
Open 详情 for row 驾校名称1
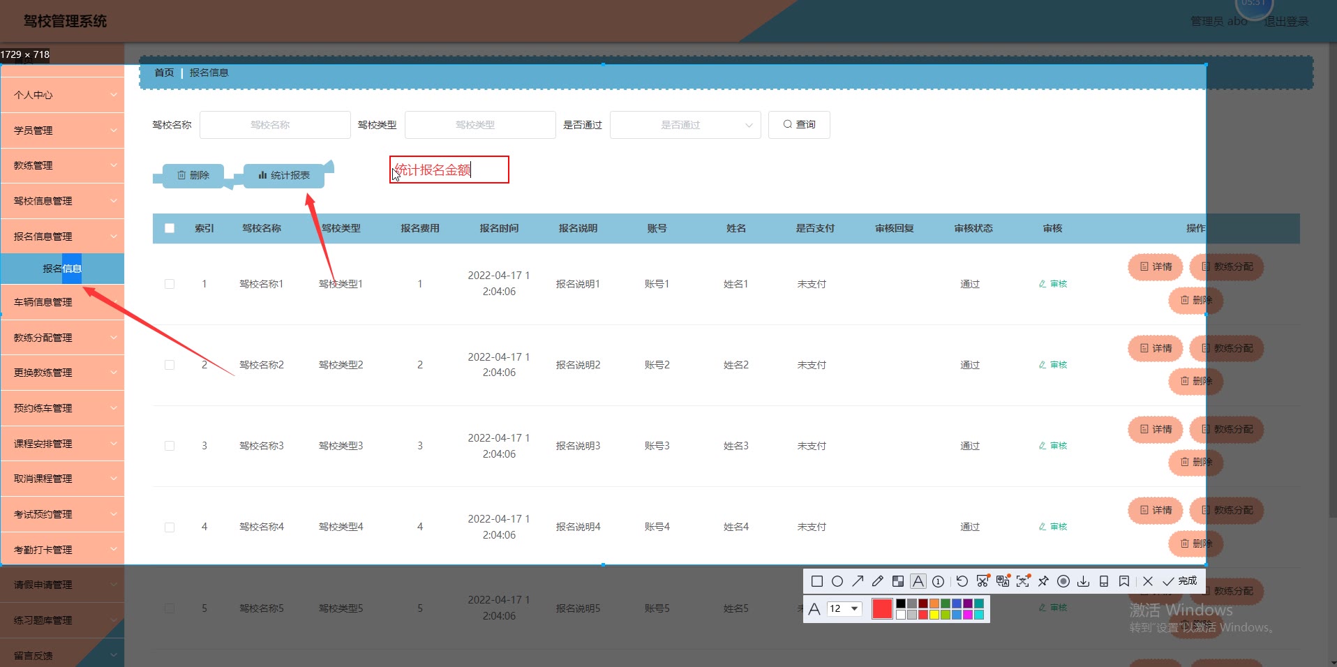tap(1156, 267)
